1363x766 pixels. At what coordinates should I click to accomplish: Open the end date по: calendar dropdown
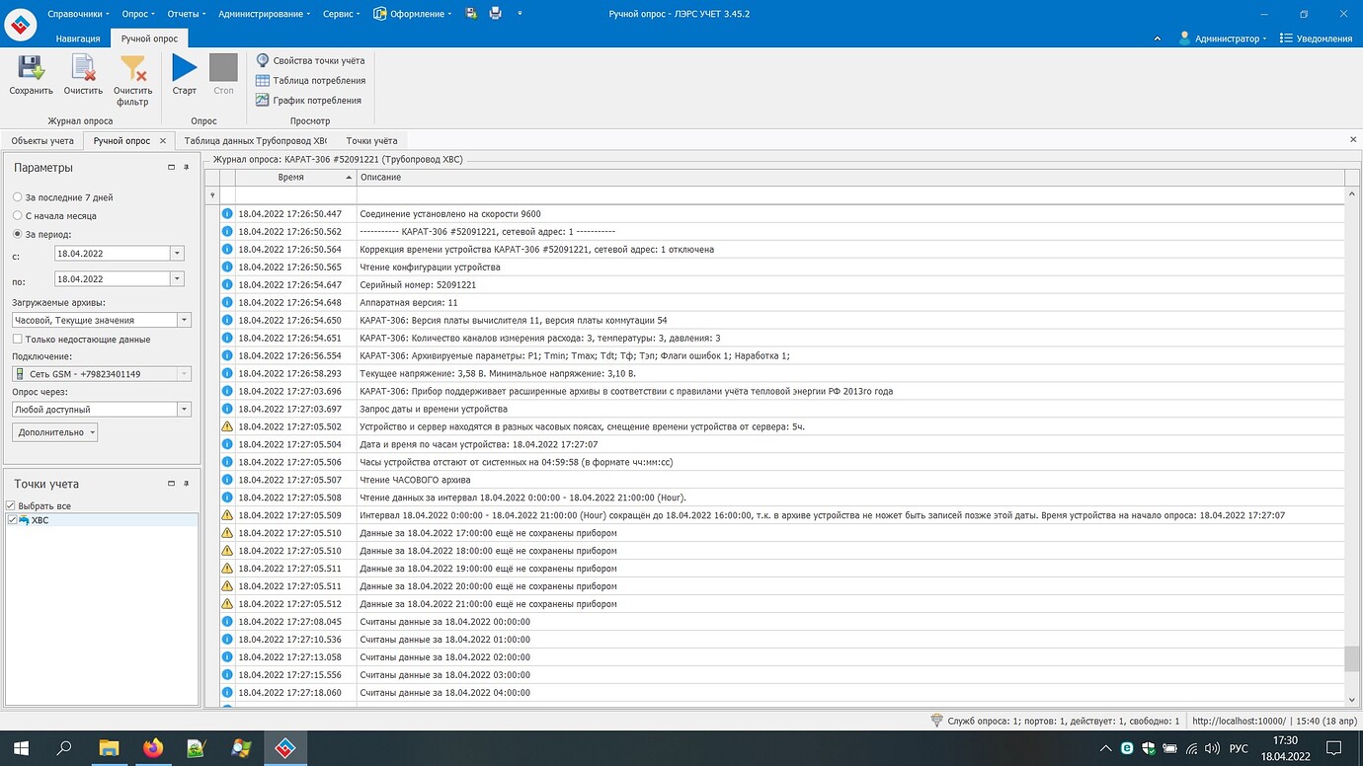coord(178,279)
